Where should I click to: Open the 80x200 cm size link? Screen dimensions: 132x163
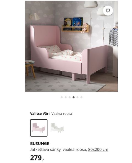point(98,150)
